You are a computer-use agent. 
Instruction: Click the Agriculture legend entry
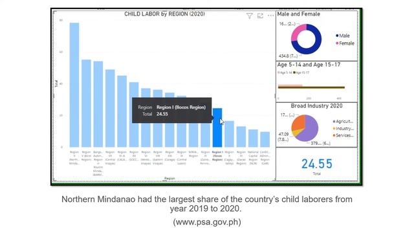(343, 121)
